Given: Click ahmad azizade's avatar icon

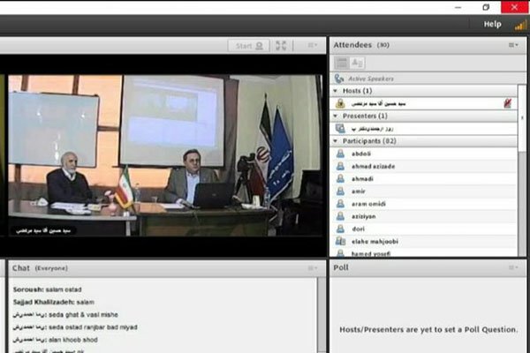Looking at the screenshot, I should (x=340, y=166).
